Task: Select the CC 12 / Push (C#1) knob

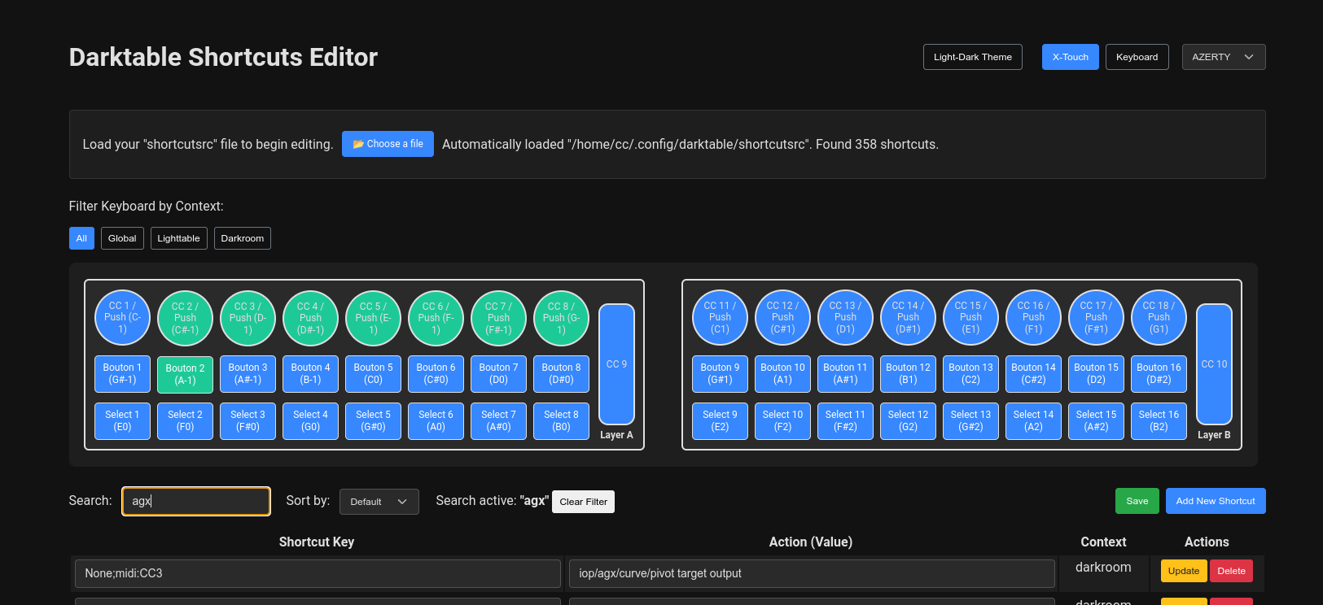Action: coord(783,318)
